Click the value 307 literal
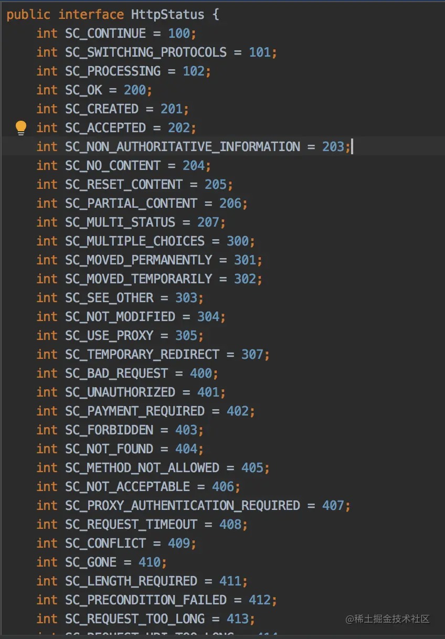The image size is (445, 639). tap(252, 354)
